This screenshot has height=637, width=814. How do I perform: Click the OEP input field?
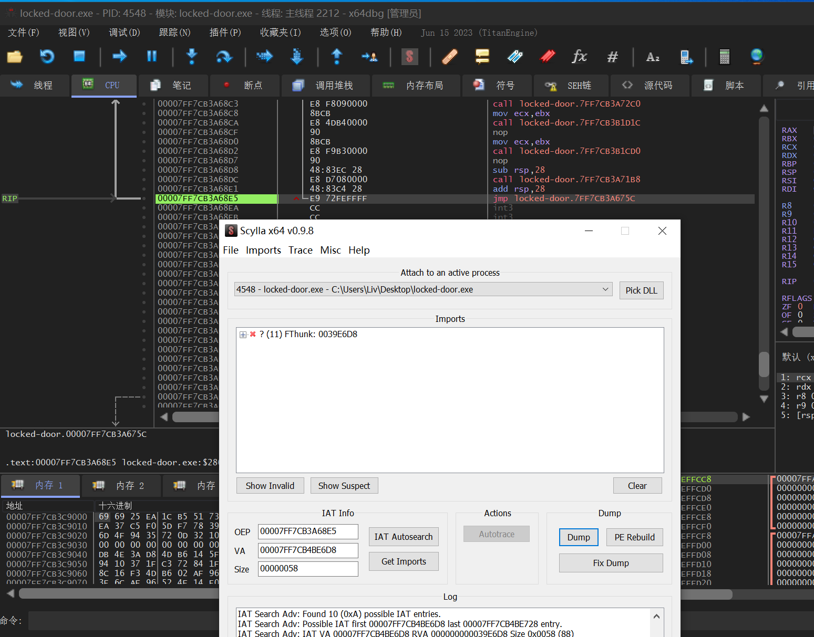coord(308,531)
